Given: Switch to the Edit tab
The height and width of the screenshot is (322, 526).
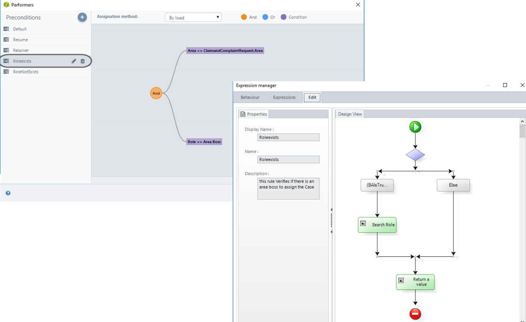Looking at the screenshot, I should coord(312,97).
